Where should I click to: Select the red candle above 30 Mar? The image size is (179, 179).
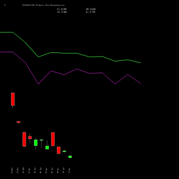pyautogui.click(x=24, y=139)
